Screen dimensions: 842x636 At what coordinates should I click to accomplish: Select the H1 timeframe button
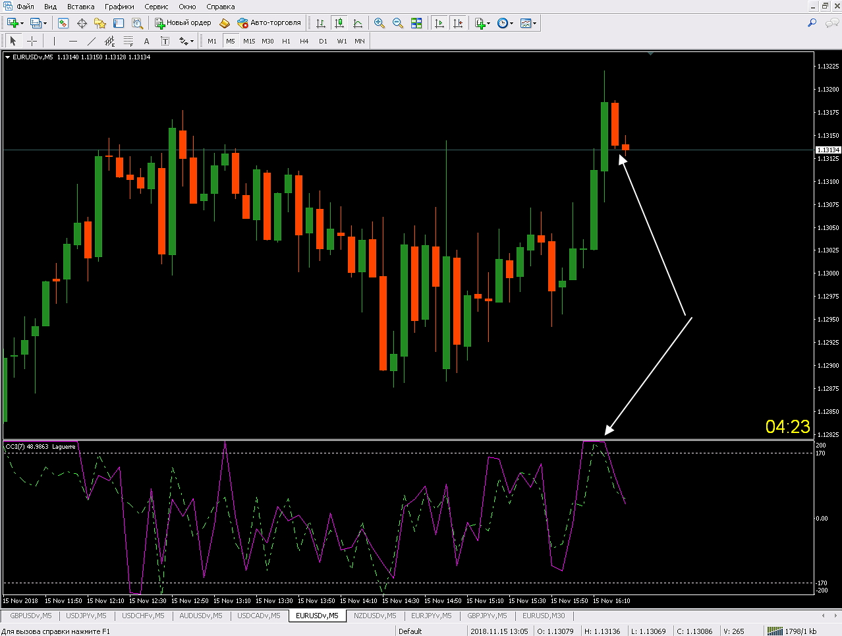pyautogui.click(x=286, y=41)
